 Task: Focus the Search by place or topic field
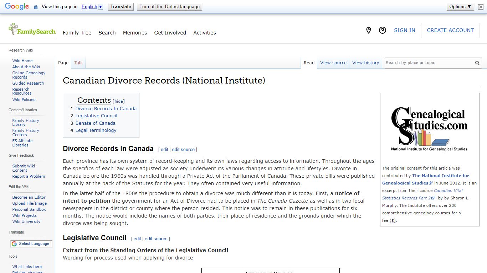429,63
